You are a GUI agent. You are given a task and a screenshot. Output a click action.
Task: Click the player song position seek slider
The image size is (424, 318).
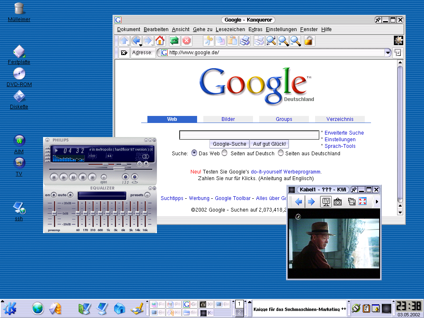click(119, 169)
